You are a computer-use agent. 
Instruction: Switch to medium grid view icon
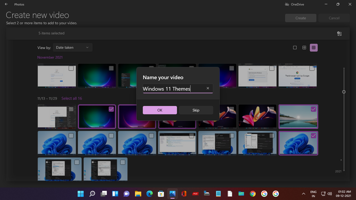[x=304, y=48]
